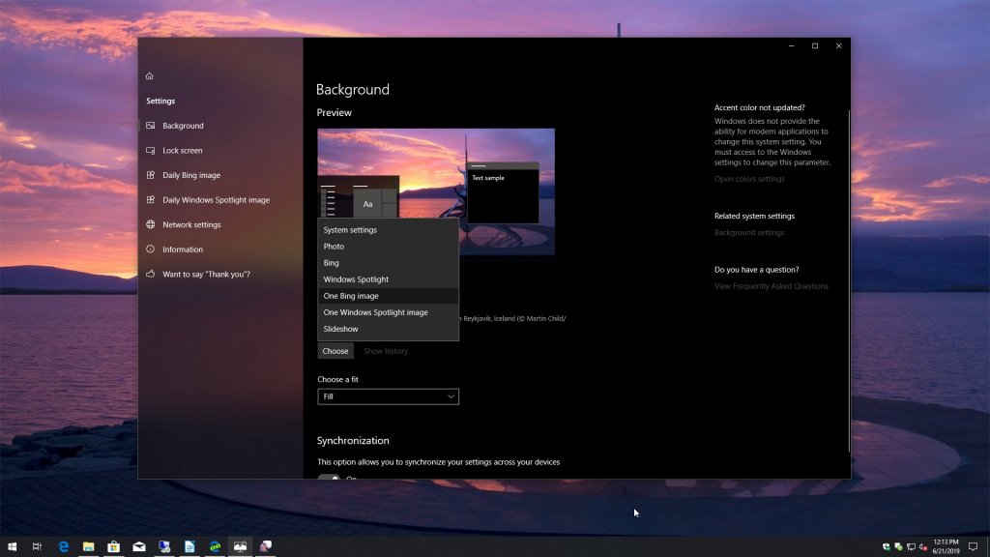This screenshot has width=990, height=557.
Task: Open Microsoft Store from the taskbar
Action: point(114,546)
